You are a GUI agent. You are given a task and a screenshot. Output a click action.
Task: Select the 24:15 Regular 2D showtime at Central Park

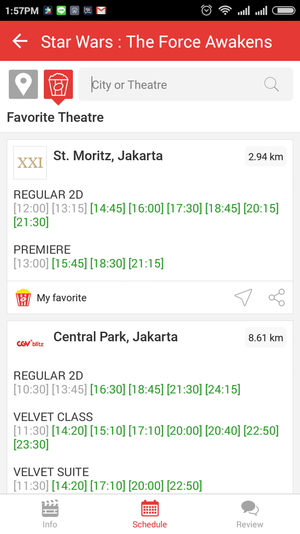pyautogui.click(x=222, y=389)
